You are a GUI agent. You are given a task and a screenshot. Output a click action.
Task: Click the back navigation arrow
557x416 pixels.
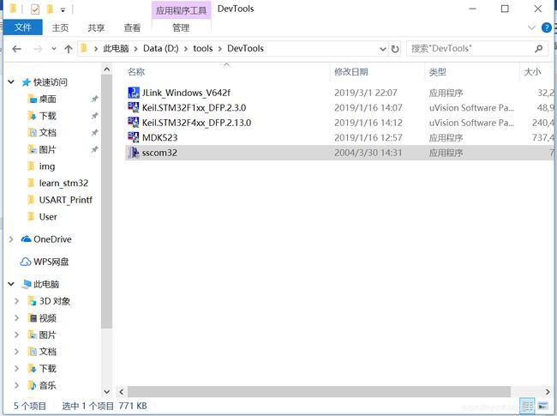pyautogui.click(x=16, y=49)
